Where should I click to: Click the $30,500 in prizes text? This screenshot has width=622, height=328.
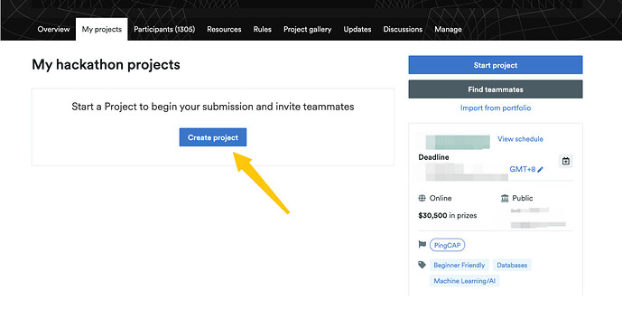click(x=448, y=216)
